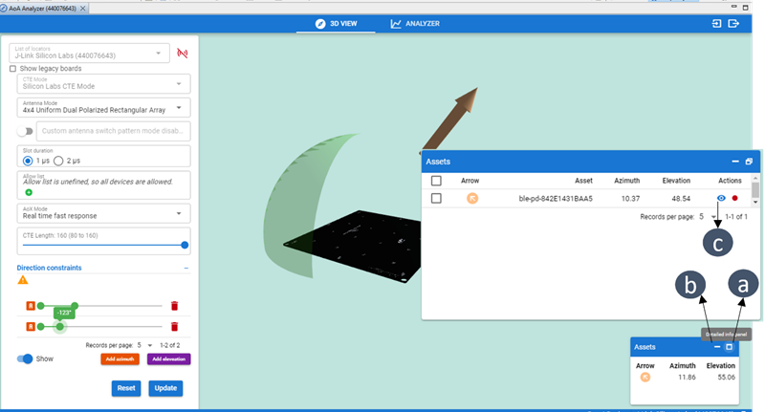Click the Update button
The image size is (765, 412).
point(165,388)
